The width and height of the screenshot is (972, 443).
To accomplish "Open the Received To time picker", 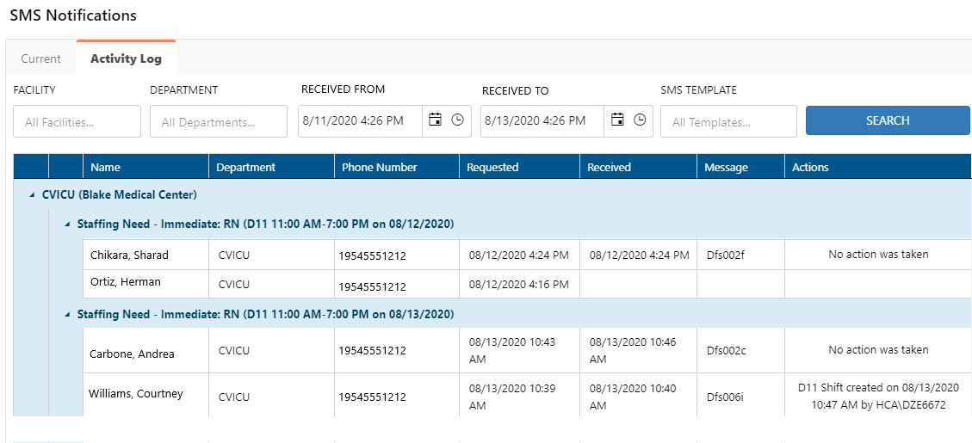I will click(640, 120).
